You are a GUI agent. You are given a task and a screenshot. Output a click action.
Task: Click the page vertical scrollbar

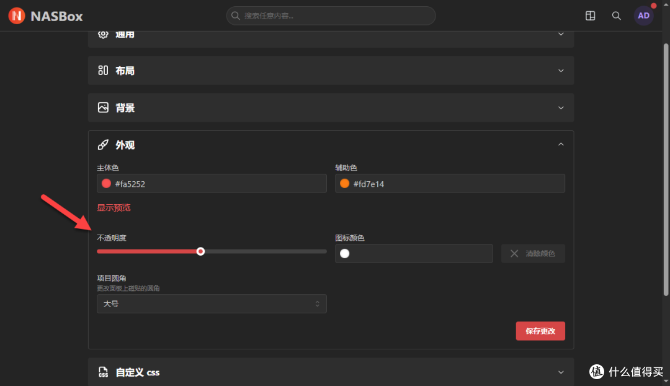coord(666,169)
